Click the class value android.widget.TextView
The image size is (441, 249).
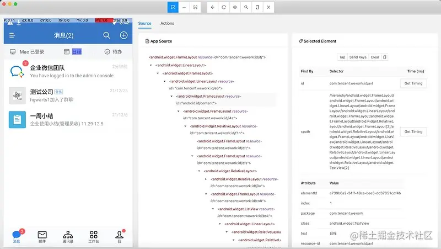tap(349, 224)
